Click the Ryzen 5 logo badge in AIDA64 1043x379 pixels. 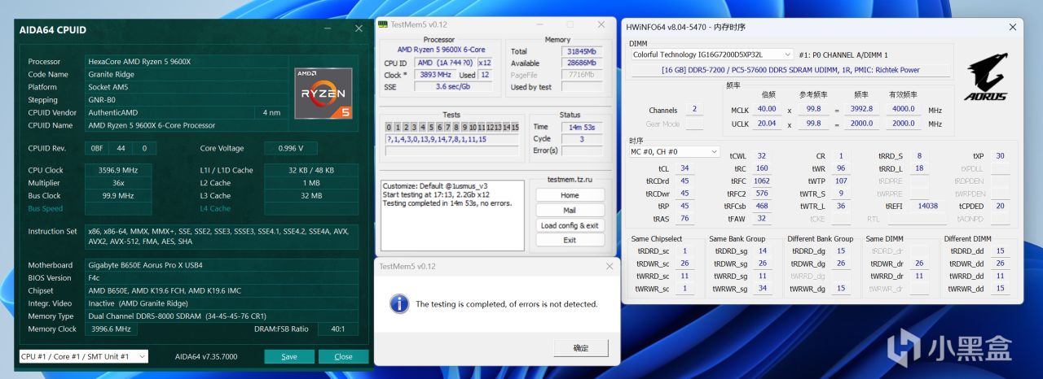(323, 93)
